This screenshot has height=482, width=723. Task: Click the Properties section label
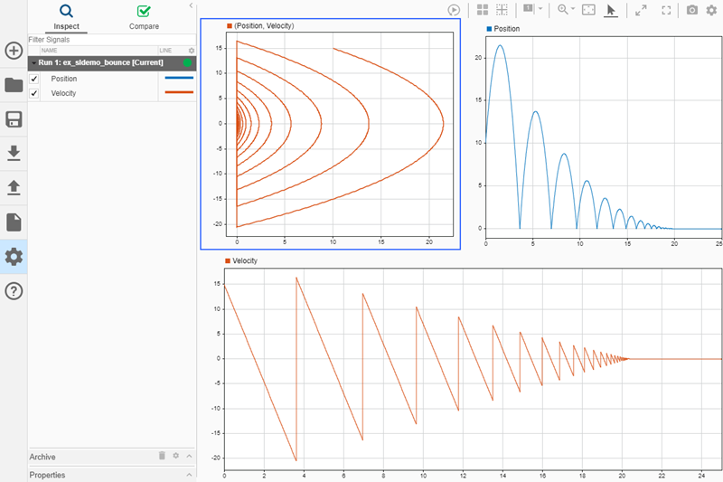(48, 475)
